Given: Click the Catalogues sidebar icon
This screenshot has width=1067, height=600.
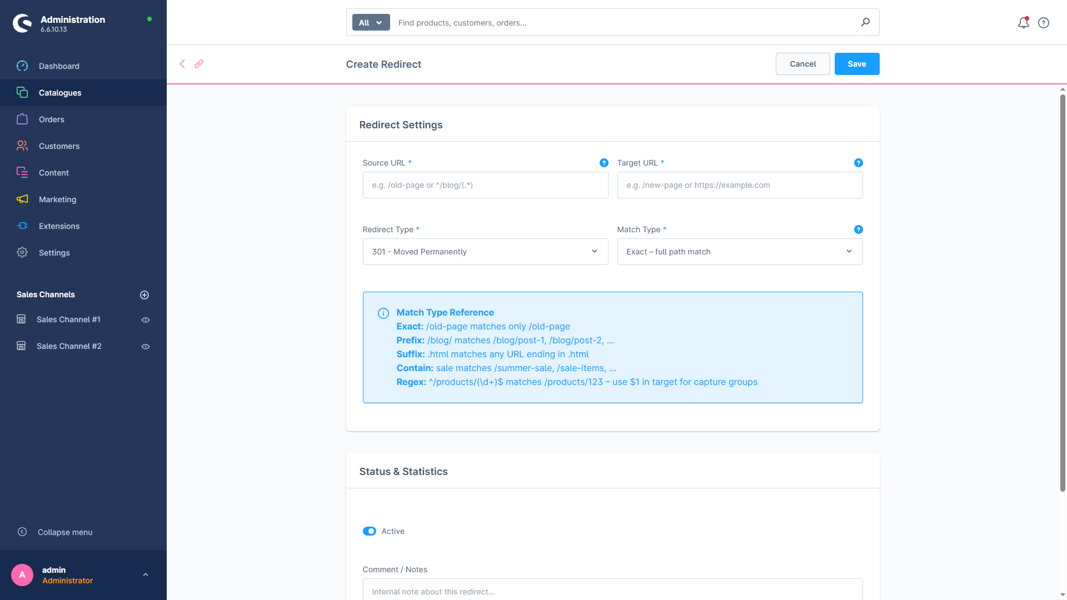Looking at the screenshot, I should pos(22,93).
